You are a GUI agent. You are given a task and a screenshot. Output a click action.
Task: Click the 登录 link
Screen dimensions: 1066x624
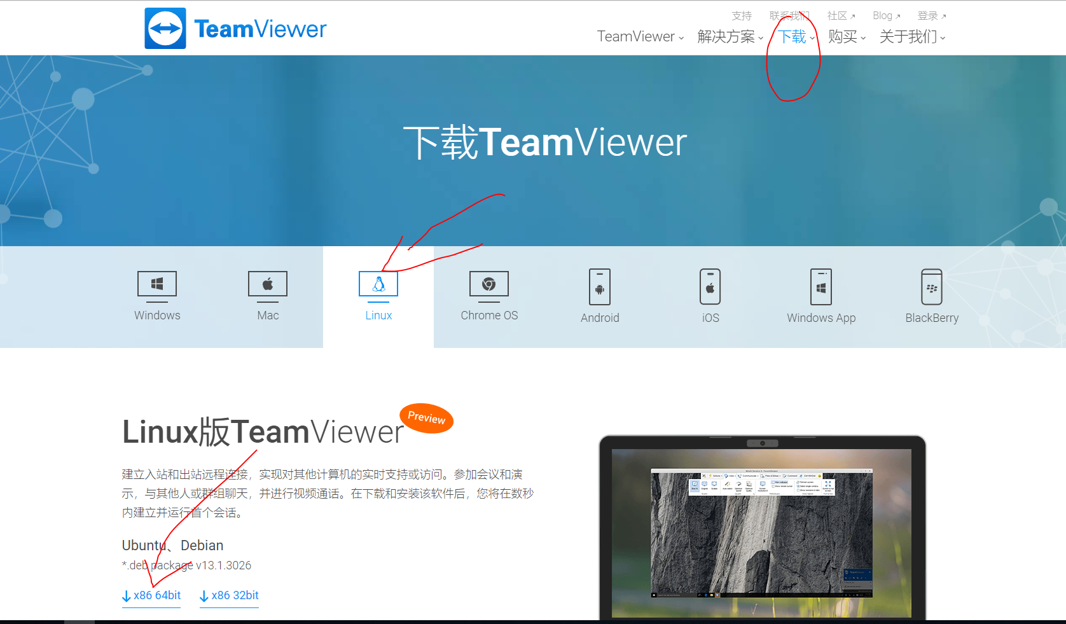pyautogui.click(x=932, y=16)
